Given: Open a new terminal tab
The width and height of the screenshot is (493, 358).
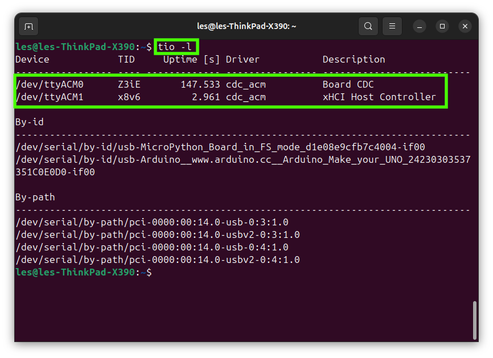Looking at the screenshot, I should coord(28,26).
